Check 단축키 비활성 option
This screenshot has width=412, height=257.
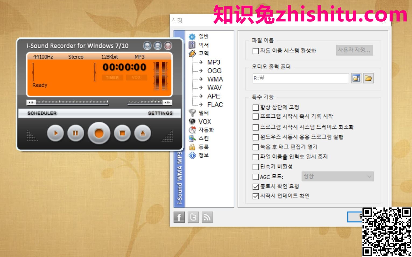coord(256,167)
